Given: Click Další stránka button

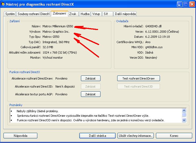Looking at the screenshot, I should pyautogui.click(x=97, y=136).
